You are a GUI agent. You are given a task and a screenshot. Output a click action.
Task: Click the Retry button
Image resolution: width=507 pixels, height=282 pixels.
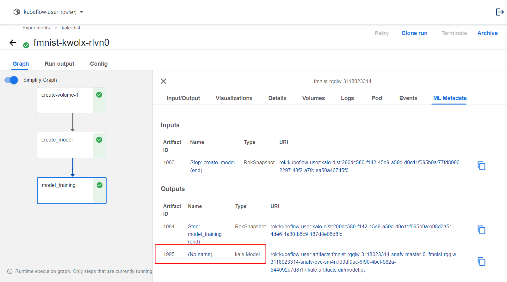point(382,33)
